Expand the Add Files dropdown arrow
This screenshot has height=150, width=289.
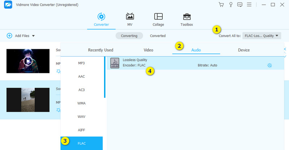[x=34, y=36]
